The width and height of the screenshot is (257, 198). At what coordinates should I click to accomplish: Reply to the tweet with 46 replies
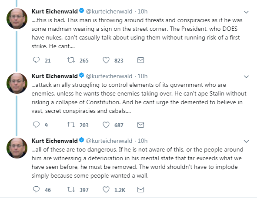(x=36, y=189)
